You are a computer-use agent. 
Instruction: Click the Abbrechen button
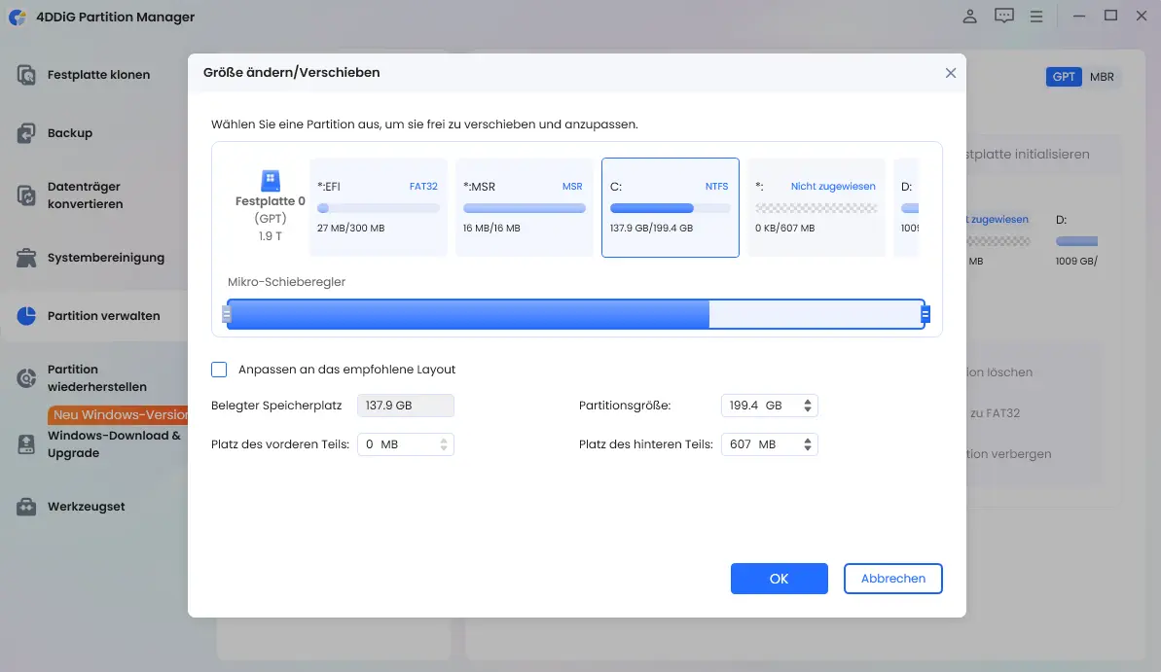point(893,579)
